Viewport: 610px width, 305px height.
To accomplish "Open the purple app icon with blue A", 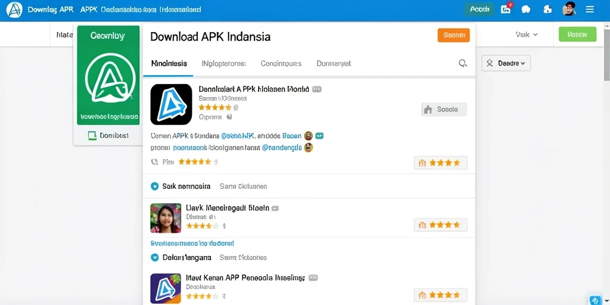I will point(166,288).
